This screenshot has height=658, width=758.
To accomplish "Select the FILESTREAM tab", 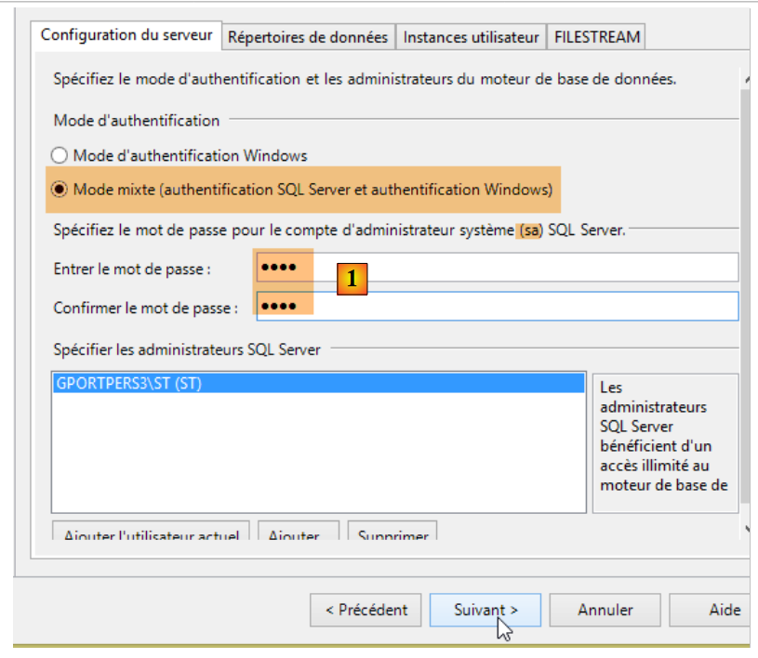I will 596,37.
